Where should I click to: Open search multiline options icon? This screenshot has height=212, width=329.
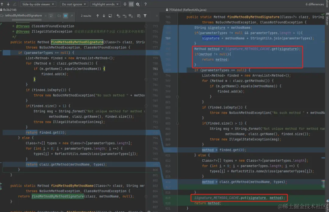pos(139,16)
